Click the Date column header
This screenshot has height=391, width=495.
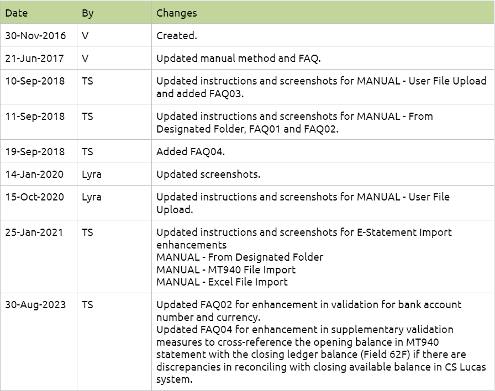17,13
